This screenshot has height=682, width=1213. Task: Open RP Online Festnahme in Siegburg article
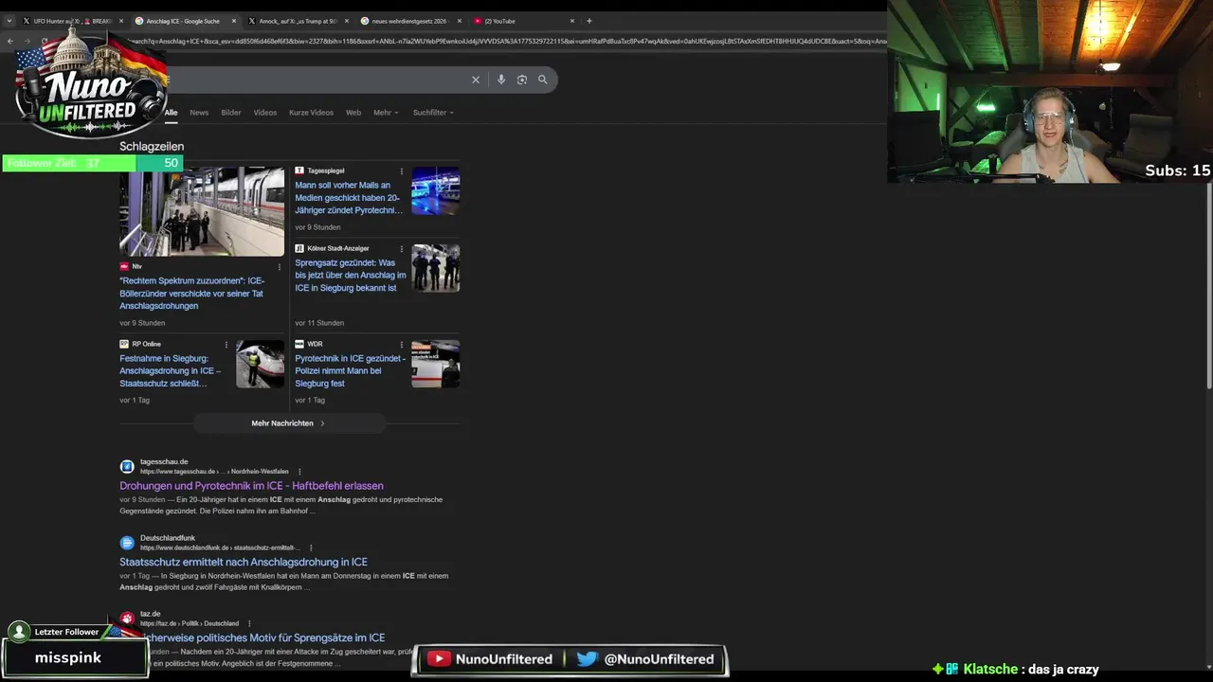click(171, 371)
